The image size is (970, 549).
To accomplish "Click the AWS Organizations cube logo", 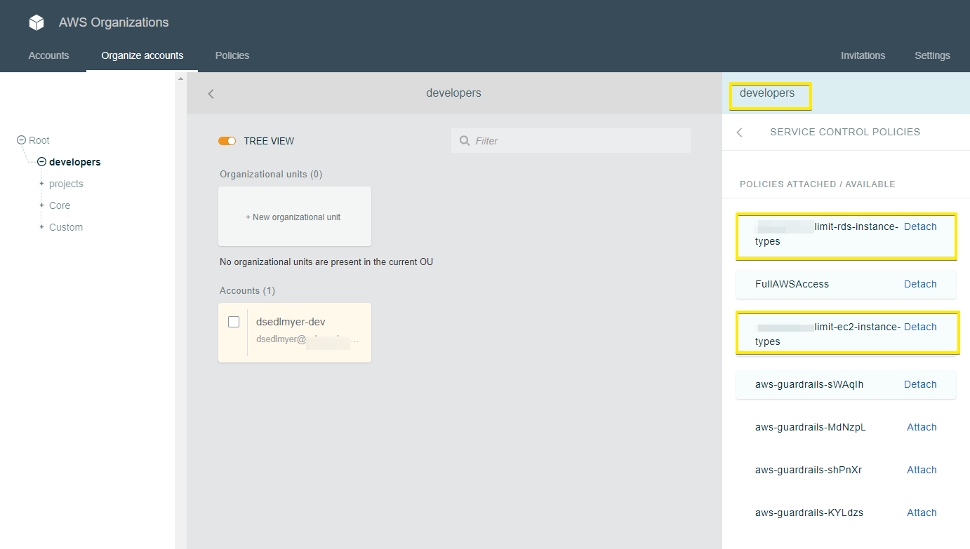I will (36, 22).
